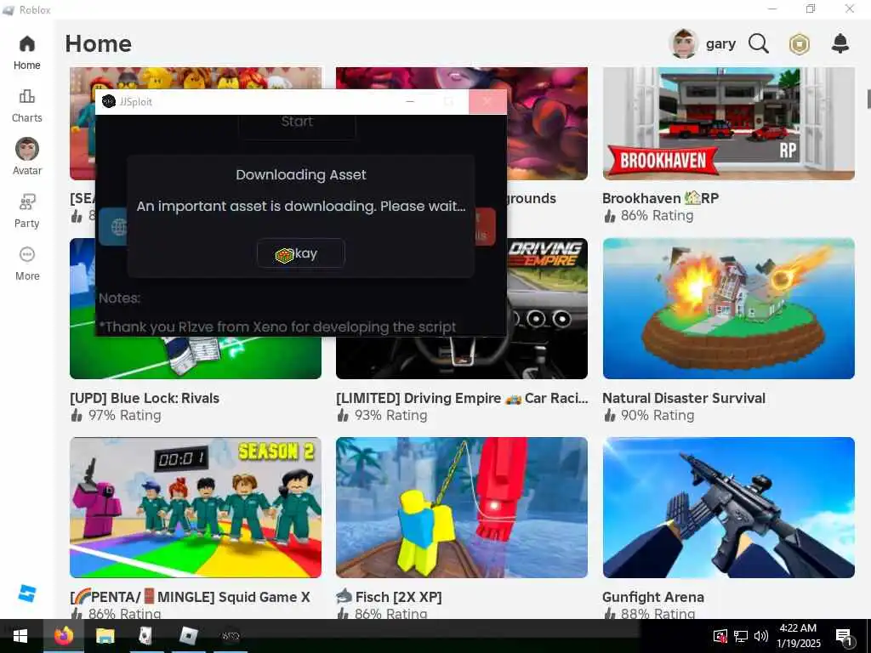This screenshot has width=871, height=653.
Task: Open the Home tab in the Roblox sidebar
Action: 26,53
